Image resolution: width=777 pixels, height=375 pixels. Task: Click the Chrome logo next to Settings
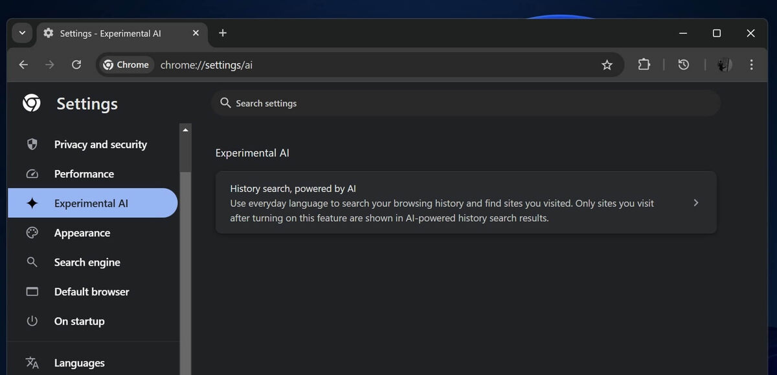coord(32,103)
